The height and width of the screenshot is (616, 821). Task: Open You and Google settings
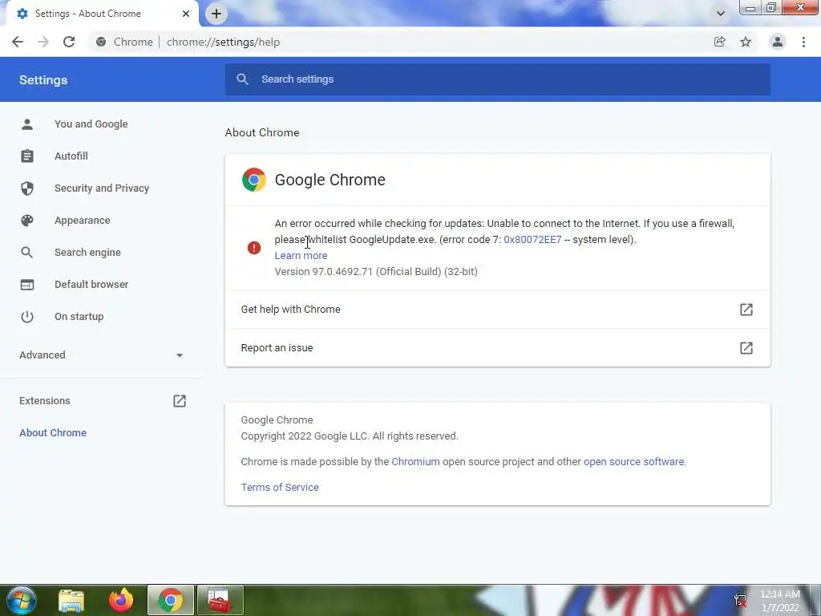coord(91,124)
